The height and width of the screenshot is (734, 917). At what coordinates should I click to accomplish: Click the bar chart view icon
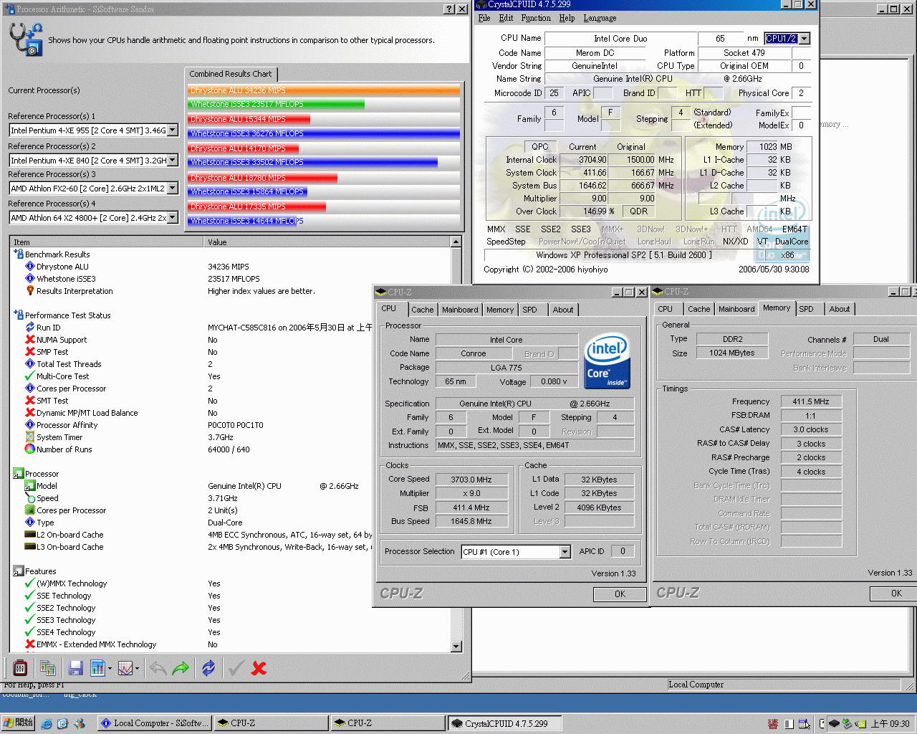[96, 667]
